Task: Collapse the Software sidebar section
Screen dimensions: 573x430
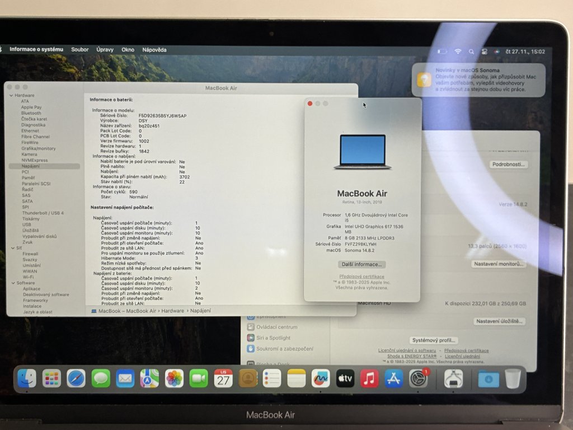Action: click(x=11, y=283)
